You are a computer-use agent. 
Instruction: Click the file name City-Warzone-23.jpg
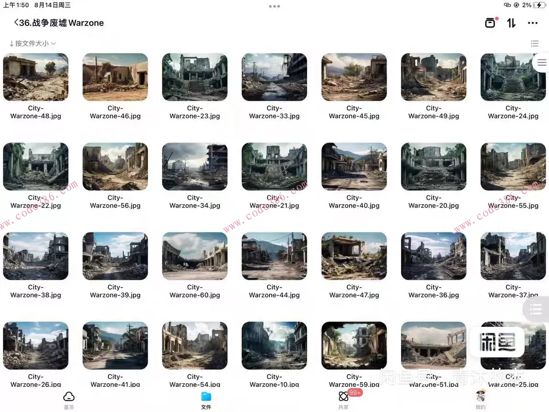(x=195, y=112)
